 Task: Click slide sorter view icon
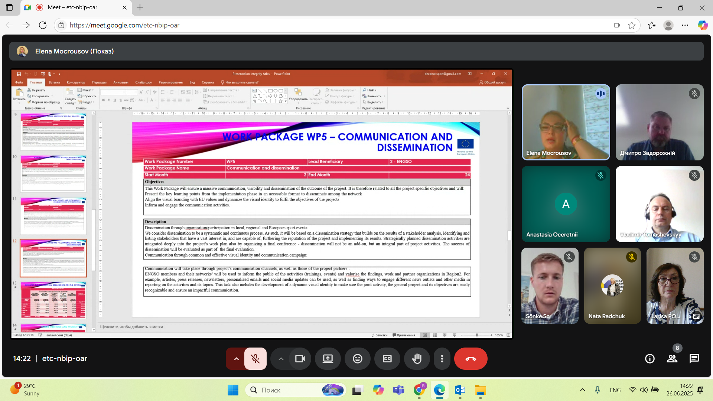click(435, 335)
